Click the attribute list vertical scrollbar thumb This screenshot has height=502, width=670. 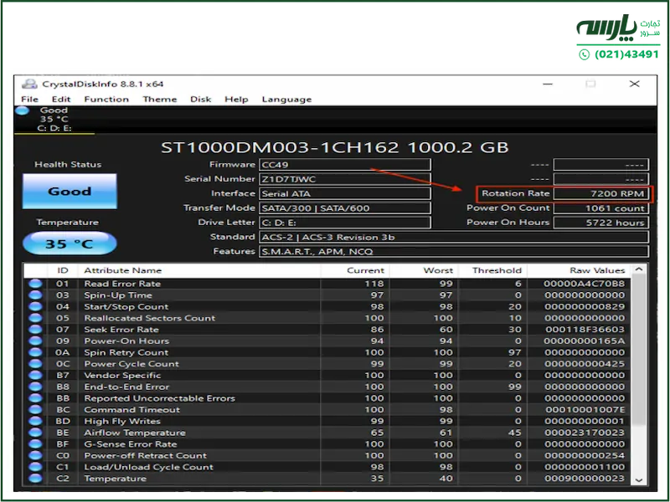point(639,350)
